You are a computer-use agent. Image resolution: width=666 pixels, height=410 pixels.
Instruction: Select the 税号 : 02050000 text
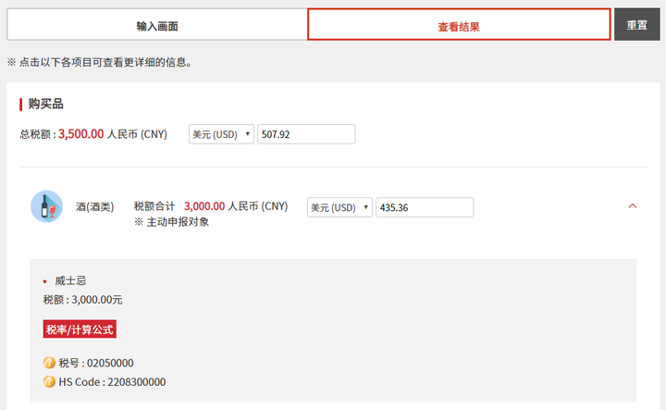(x=96, y=363)
